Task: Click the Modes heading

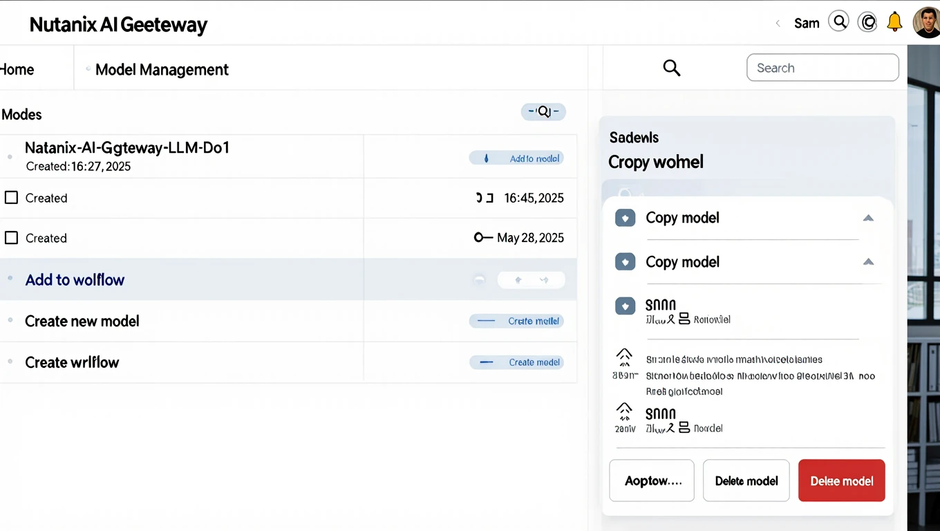Action: 21,115
